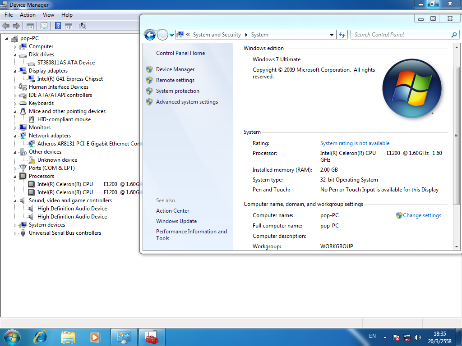Click the search magnifier in Control Panel search

454,35
